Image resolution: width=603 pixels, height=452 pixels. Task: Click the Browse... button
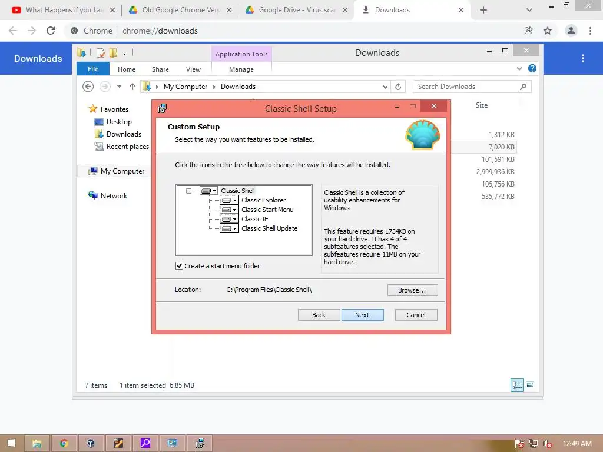click(412, 290)
